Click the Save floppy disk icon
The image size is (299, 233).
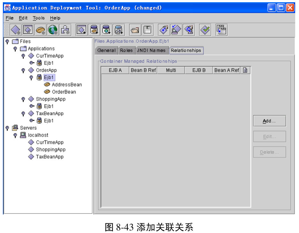click(x=147, y=30)
